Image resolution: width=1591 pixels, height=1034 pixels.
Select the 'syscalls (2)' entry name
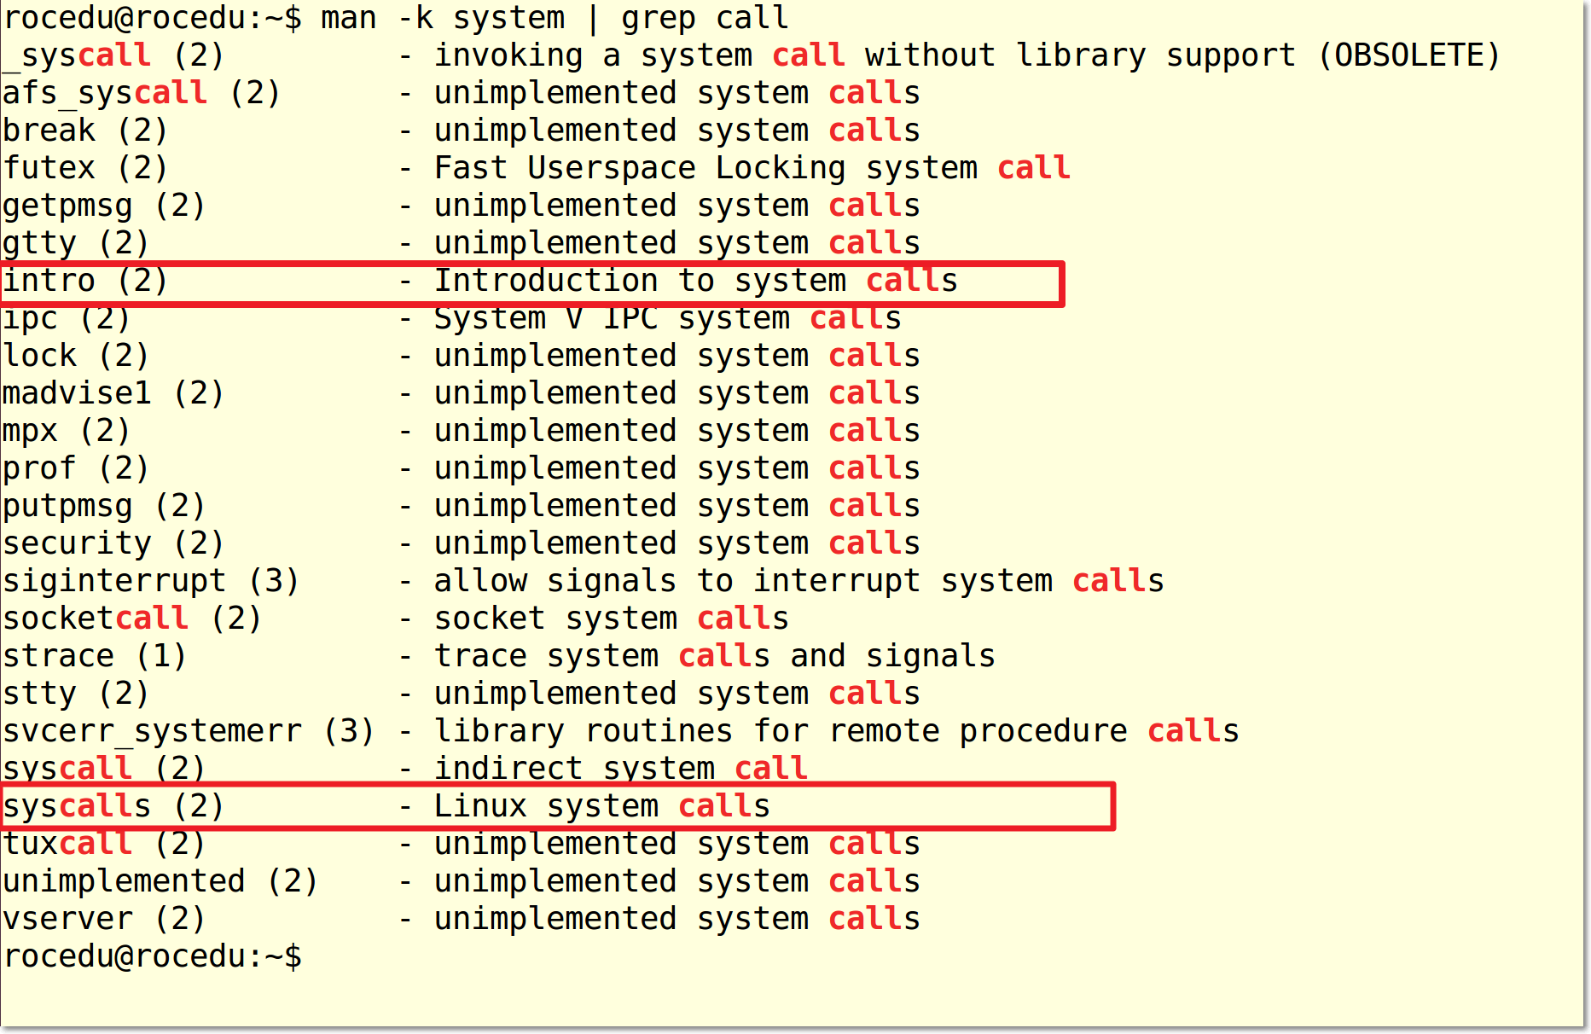click(x=113, y=806)
